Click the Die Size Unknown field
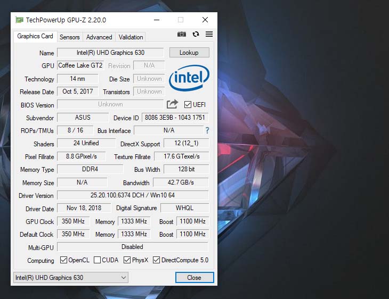 (149, 79)
